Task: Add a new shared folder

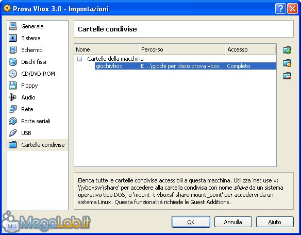Action: [x=287, y=50]
